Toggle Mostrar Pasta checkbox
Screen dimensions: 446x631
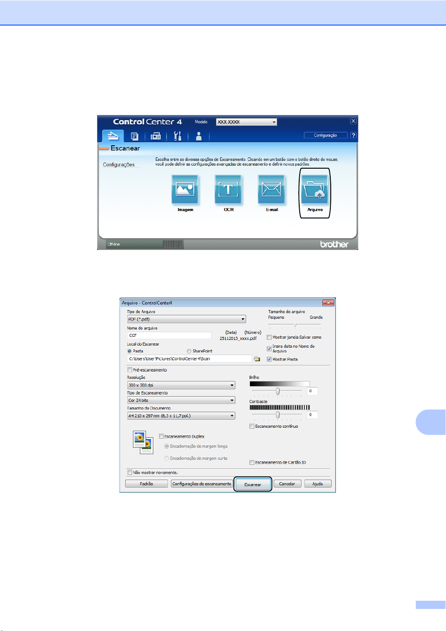(x=269, y=359)
